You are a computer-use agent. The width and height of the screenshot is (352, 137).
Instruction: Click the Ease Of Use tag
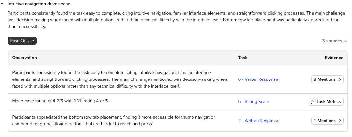pos(22,41)
